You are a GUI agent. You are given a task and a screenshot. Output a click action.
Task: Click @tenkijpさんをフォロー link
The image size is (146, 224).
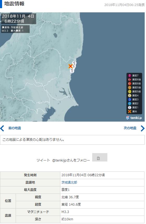(x=71, y=160)
